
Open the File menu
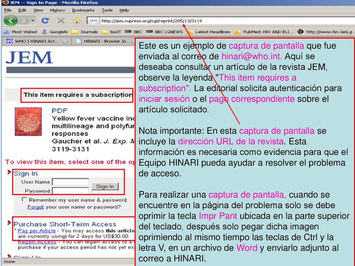[x=8, y=10]
